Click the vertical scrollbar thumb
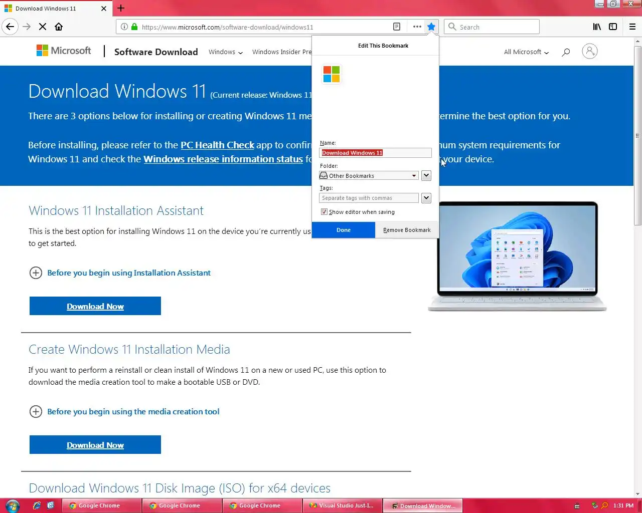The width and height of the screenshot is (642, 513). coord(637,135)
